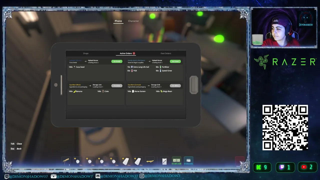Click the Cuke can icon
The width and height of the screenshot is (320, 180).
103,91
